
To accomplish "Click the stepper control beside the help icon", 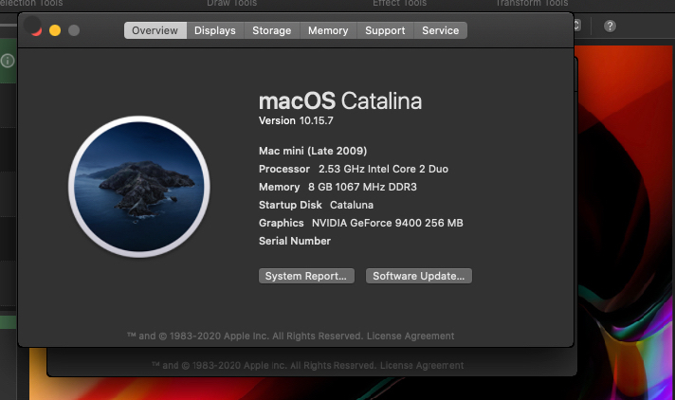I will (577, 26).
